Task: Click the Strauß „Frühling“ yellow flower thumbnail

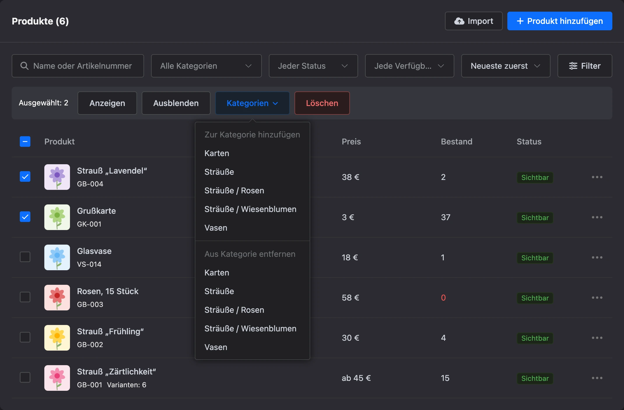Action: [57, 338]
